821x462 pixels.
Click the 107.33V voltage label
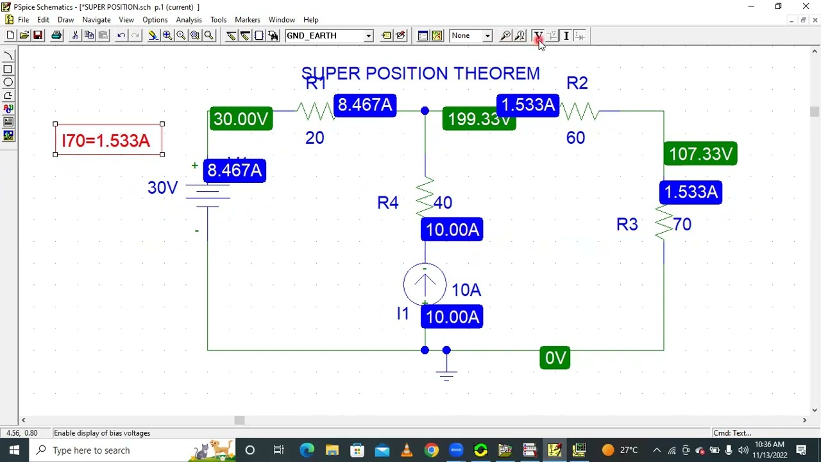pyautogui.click(x=700, y=154)
